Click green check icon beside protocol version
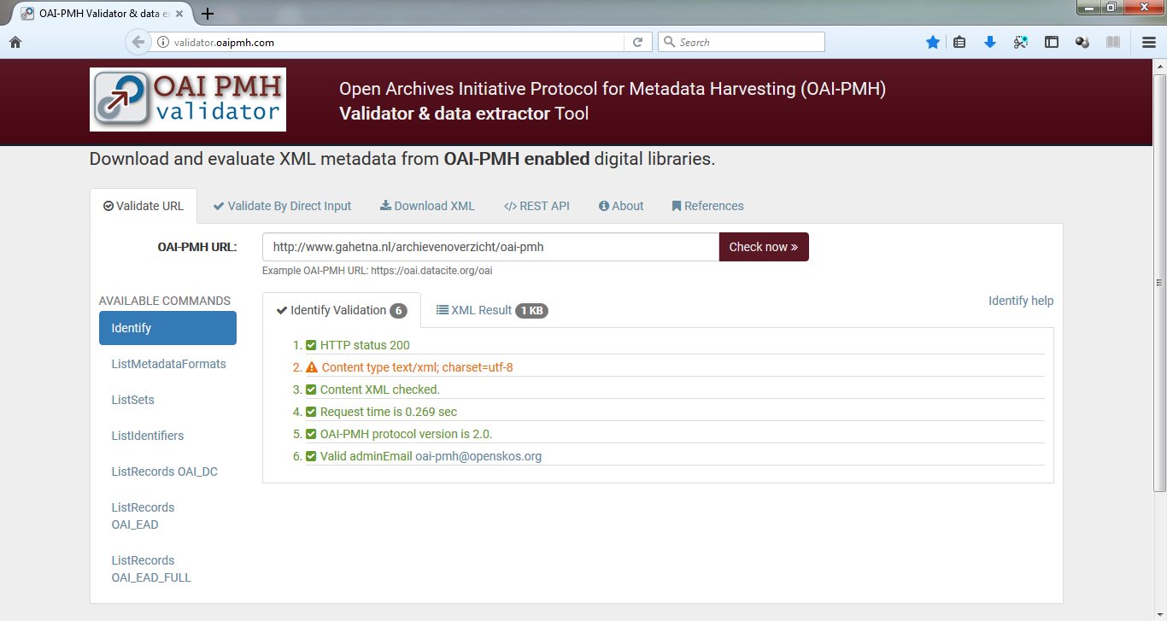The width and height of the screenshot is (1167, 621). click(311, 434)
